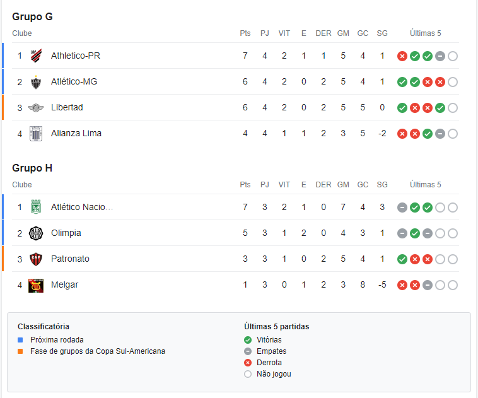Click the blue Próxima rodada legend swatch
This screenshot has width=478, height=398.
click(x=20, y=340)
